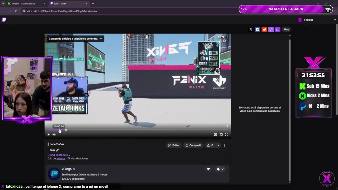Click the chat unavailable message
Viewport: 338px width, 190px height.
coord(260,109)
